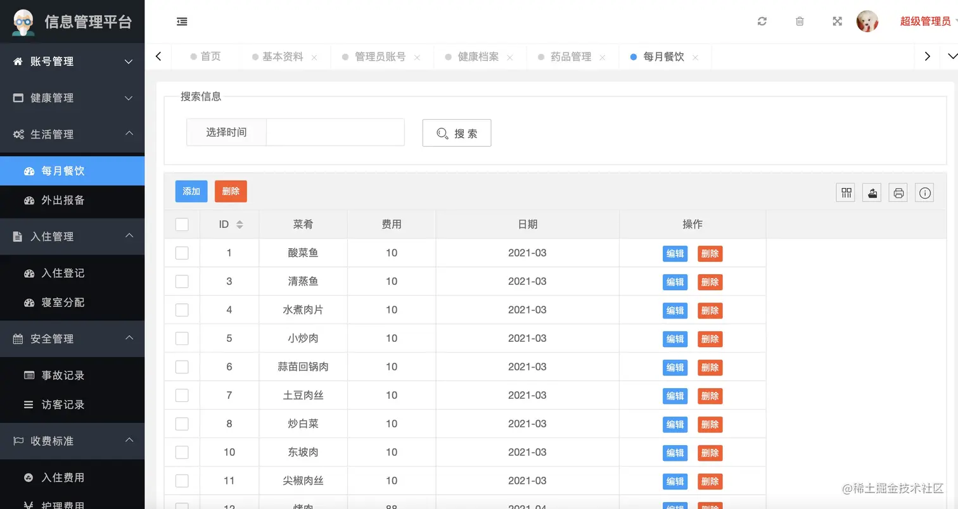Screen dimensions: 958x509
Task: Open the column filter grid icon
Action: coord(846,192)
